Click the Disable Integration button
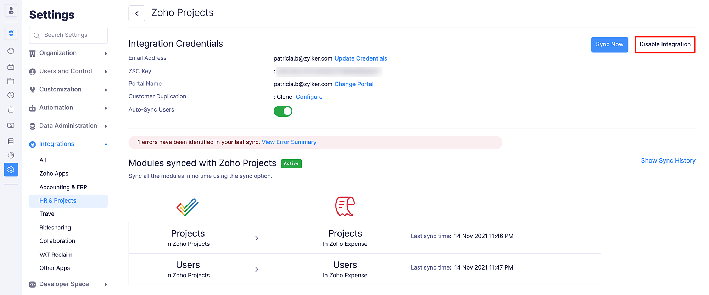The width and height of the screenshot is (709, 295). point(665,45)
